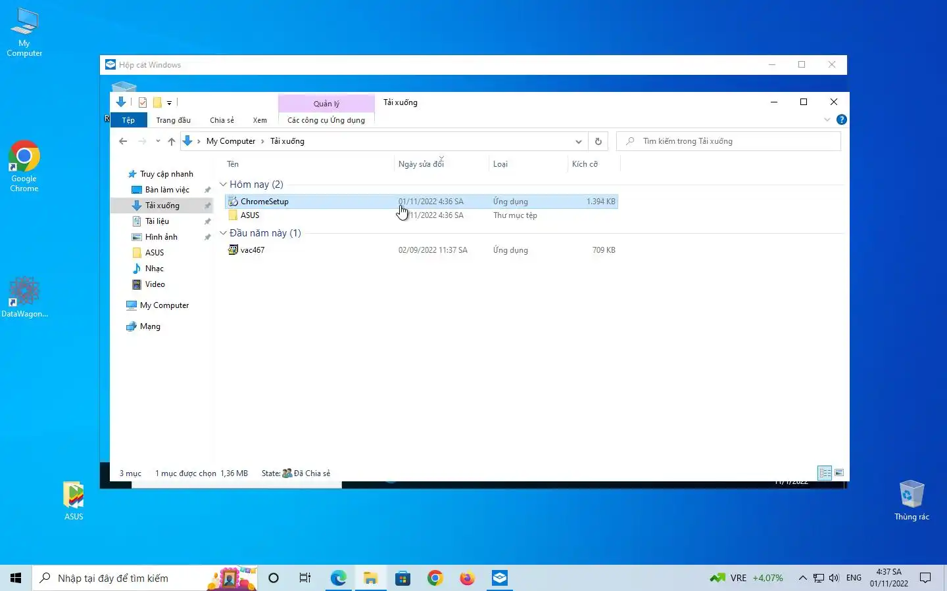Viewport: 947px width, 591px height.
Task: Open Microsoft Store taskbar icon
Action: [x=402, y=578]
